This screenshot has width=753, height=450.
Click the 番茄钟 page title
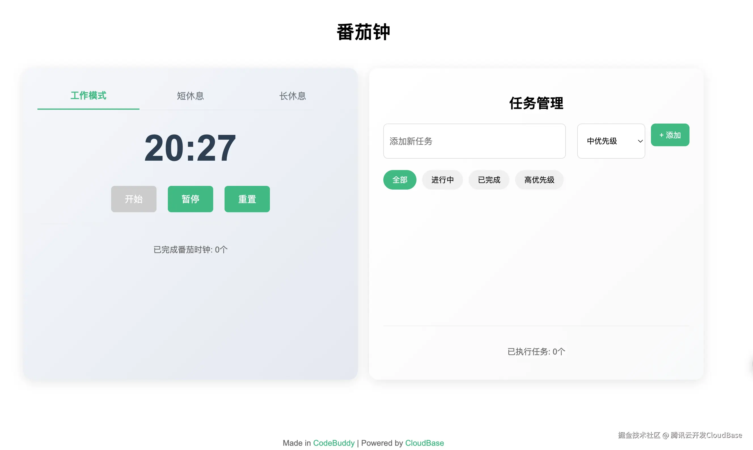tap(363, 32)
